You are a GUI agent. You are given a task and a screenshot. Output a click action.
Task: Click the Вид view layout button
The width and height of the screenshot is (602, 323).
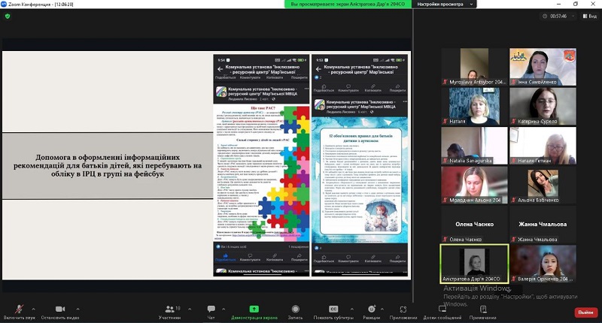click(x=587, y=16)
